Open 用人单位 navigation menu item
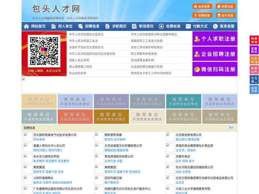Image resolution: width=259 pixels, height=194 pixels. point(65,26)
